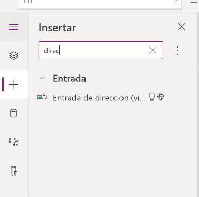
Task: Click the panel's right edge divider
Action: point(197,105)
